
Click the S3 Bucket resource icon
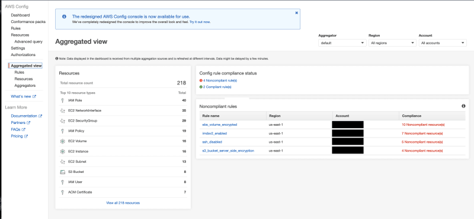pos(63,172)
